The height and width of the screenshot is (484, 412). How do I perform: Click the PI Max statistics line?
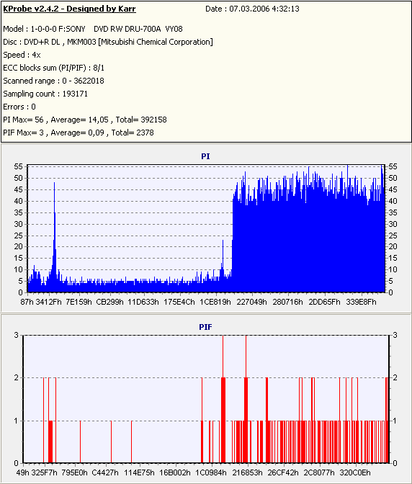click(x=85, y=120)
